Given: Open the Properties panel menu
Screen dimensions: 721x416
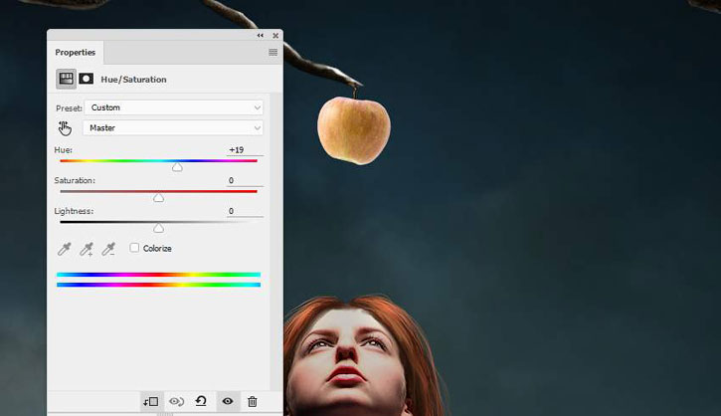Looking at the screenshot, I should click(273, 53).
